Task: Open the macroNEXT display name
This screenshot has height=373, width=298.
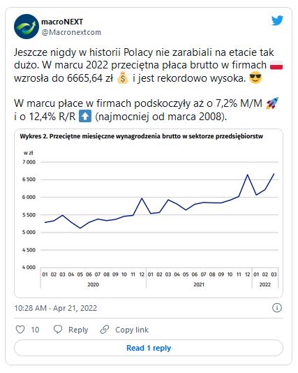Action: [x=62, y=22]
